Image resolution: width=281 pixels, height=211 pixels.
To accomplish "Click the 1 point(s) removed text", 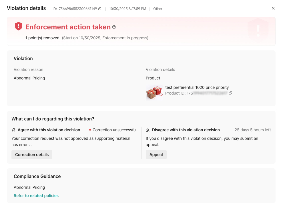I will [x=42, y=38].
